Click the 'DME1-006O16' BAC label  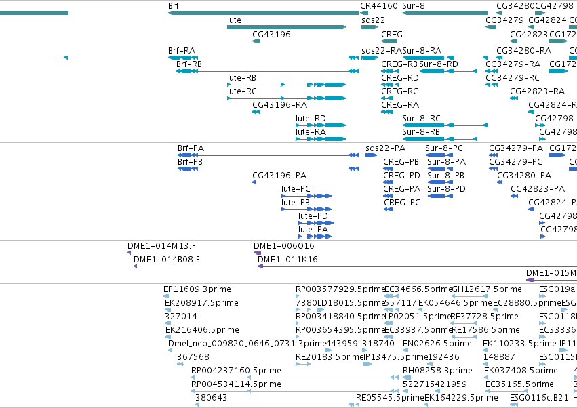click(x=283, y=246)
